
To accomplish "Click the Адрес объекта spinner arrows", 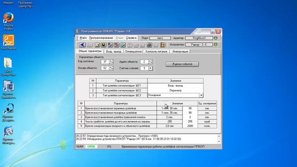I will pyautogui.click(x=150, y=62).
